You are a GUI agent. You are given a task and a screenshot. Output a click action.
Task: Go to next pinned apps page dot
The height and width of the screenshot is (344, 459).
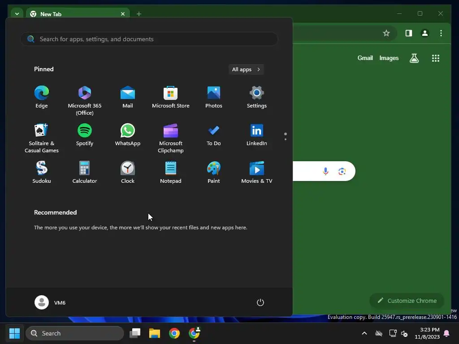pos(286,139)
